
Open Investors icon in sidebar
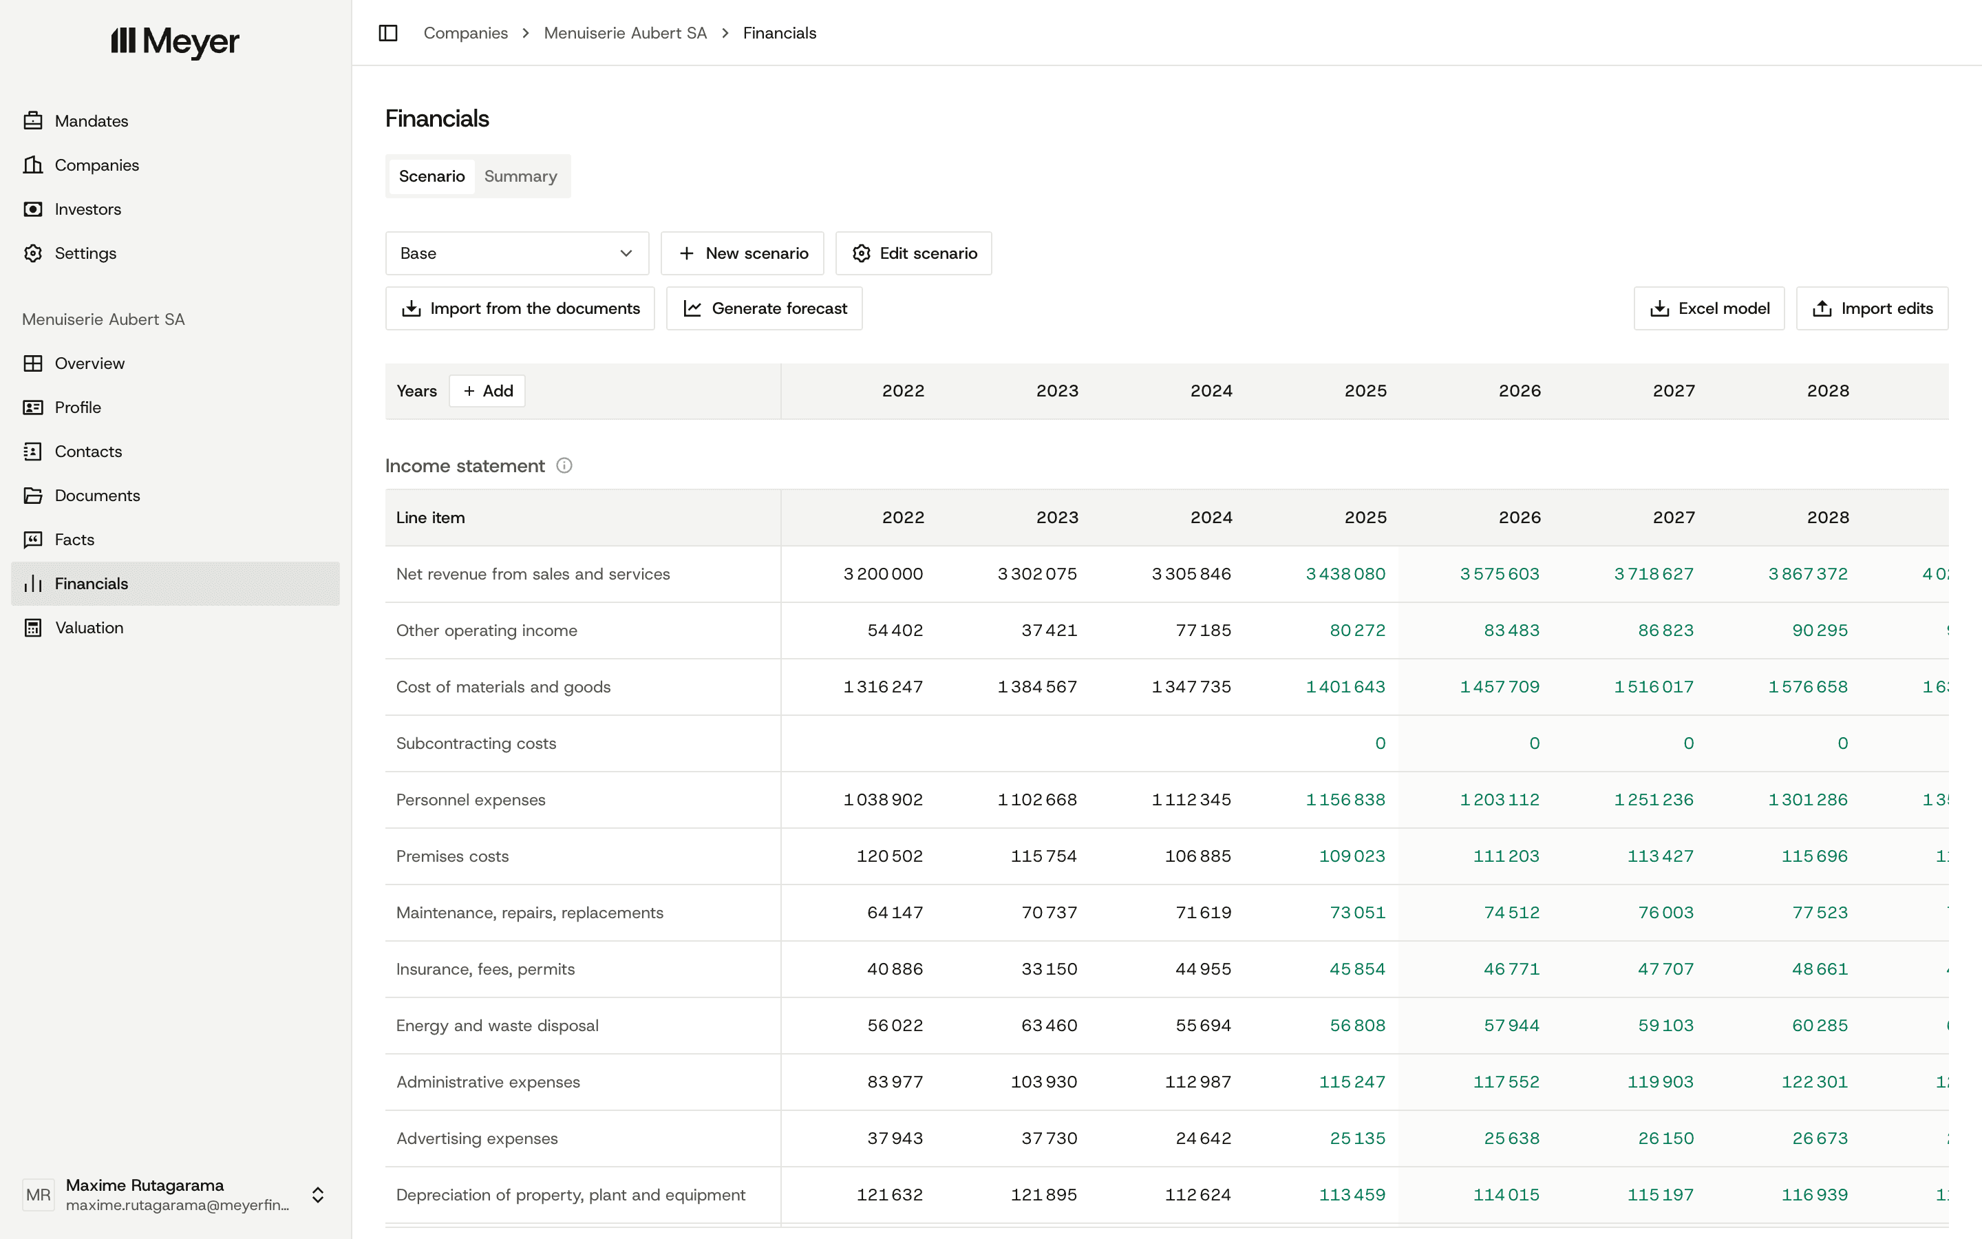[x=33, y=209]
